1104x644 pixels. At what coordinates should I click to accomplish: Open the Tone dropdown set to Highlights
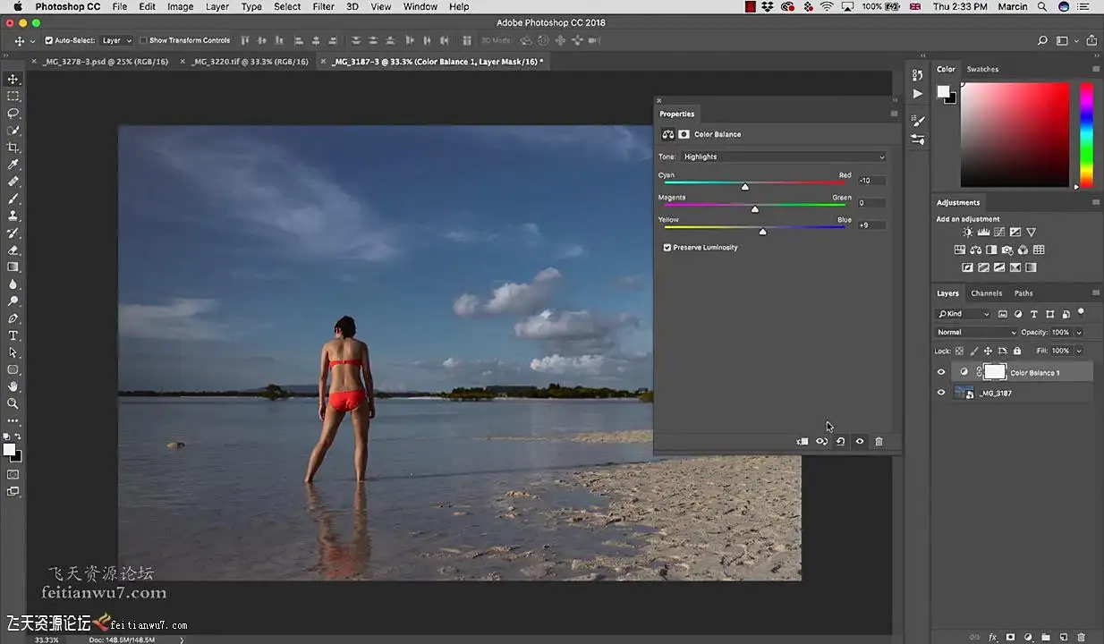coord(784,157)
